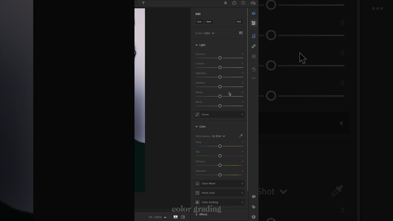393x221 pixels.
Task: Click the Point Color icon
Action: [197, 193]
